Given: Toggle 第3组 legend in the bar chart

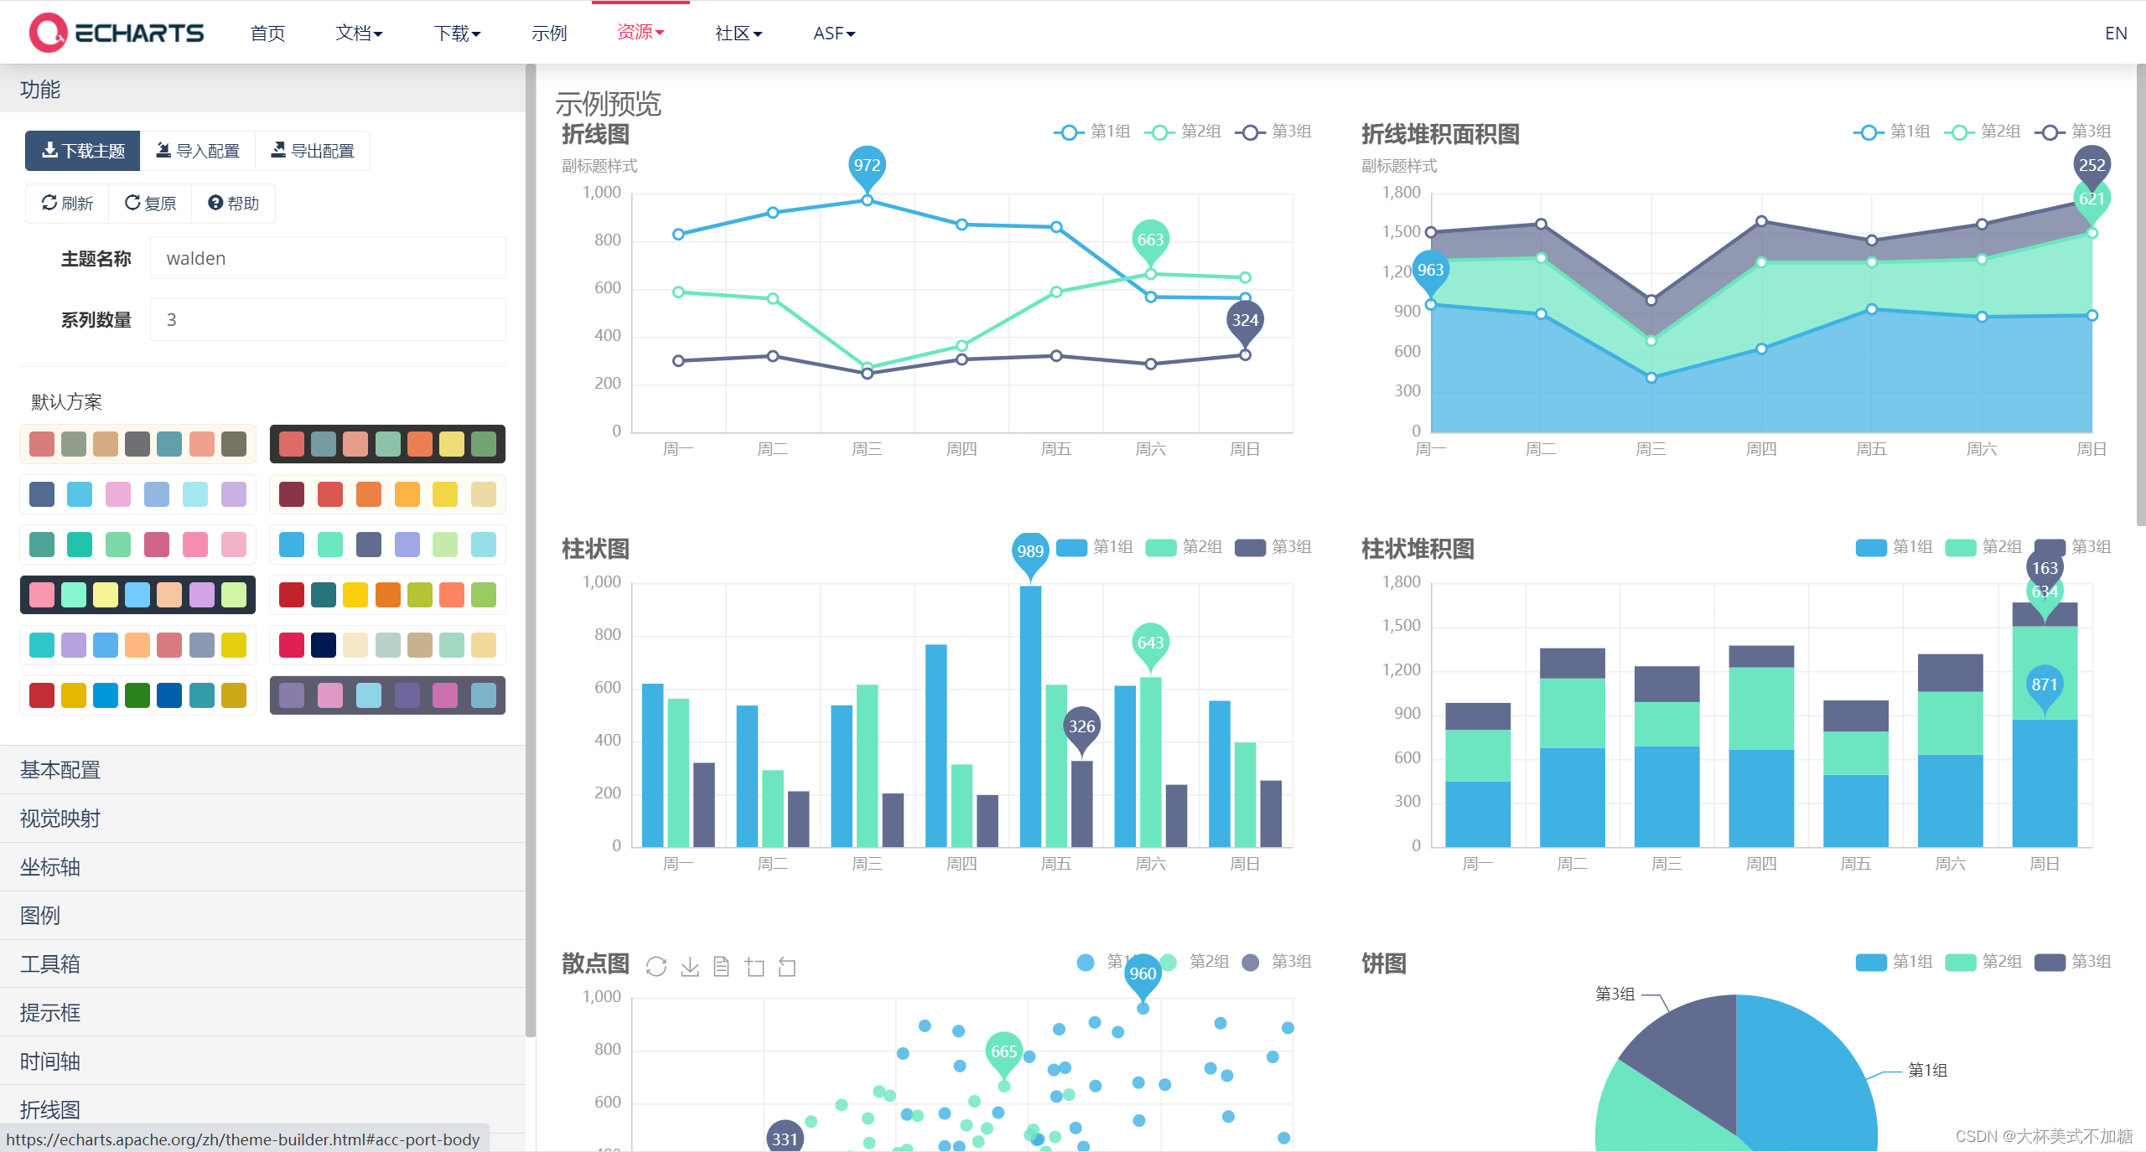Looking at the screenshot, I should (1273, 547).
